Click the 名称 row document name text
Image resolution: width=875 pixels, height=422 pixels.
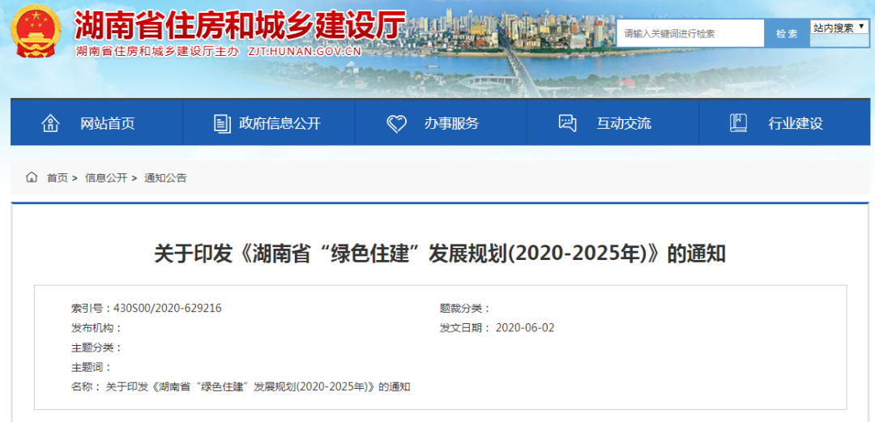(x=258, y=387)
